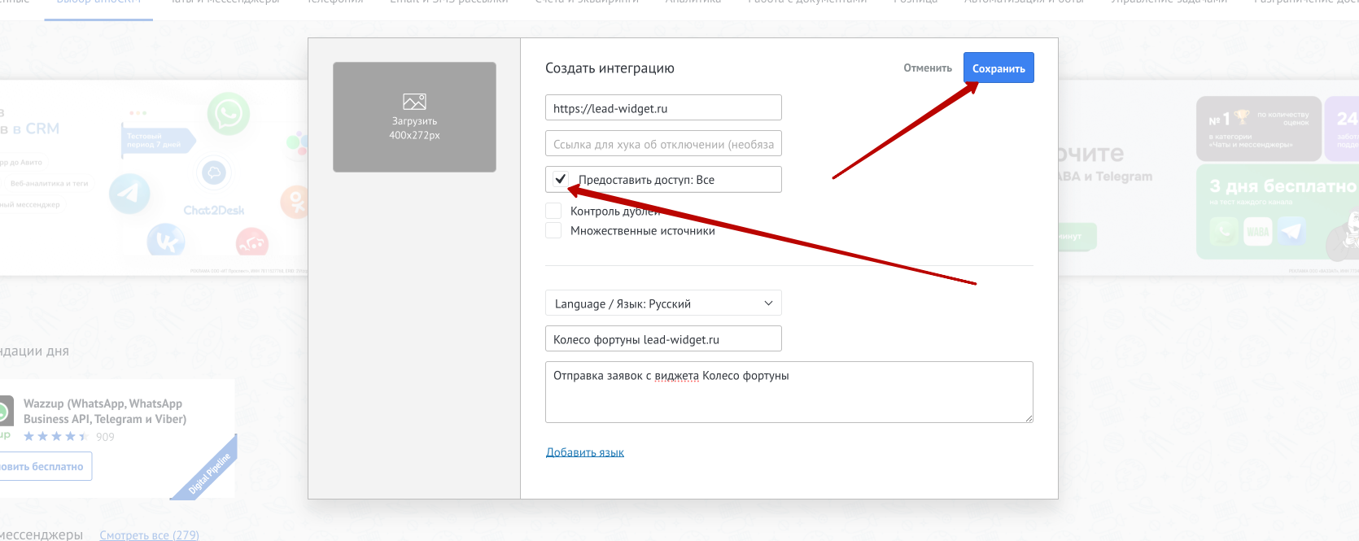Click the Telegram icon in the background banner
1359x541 pixels.
(x=130, y=194)
